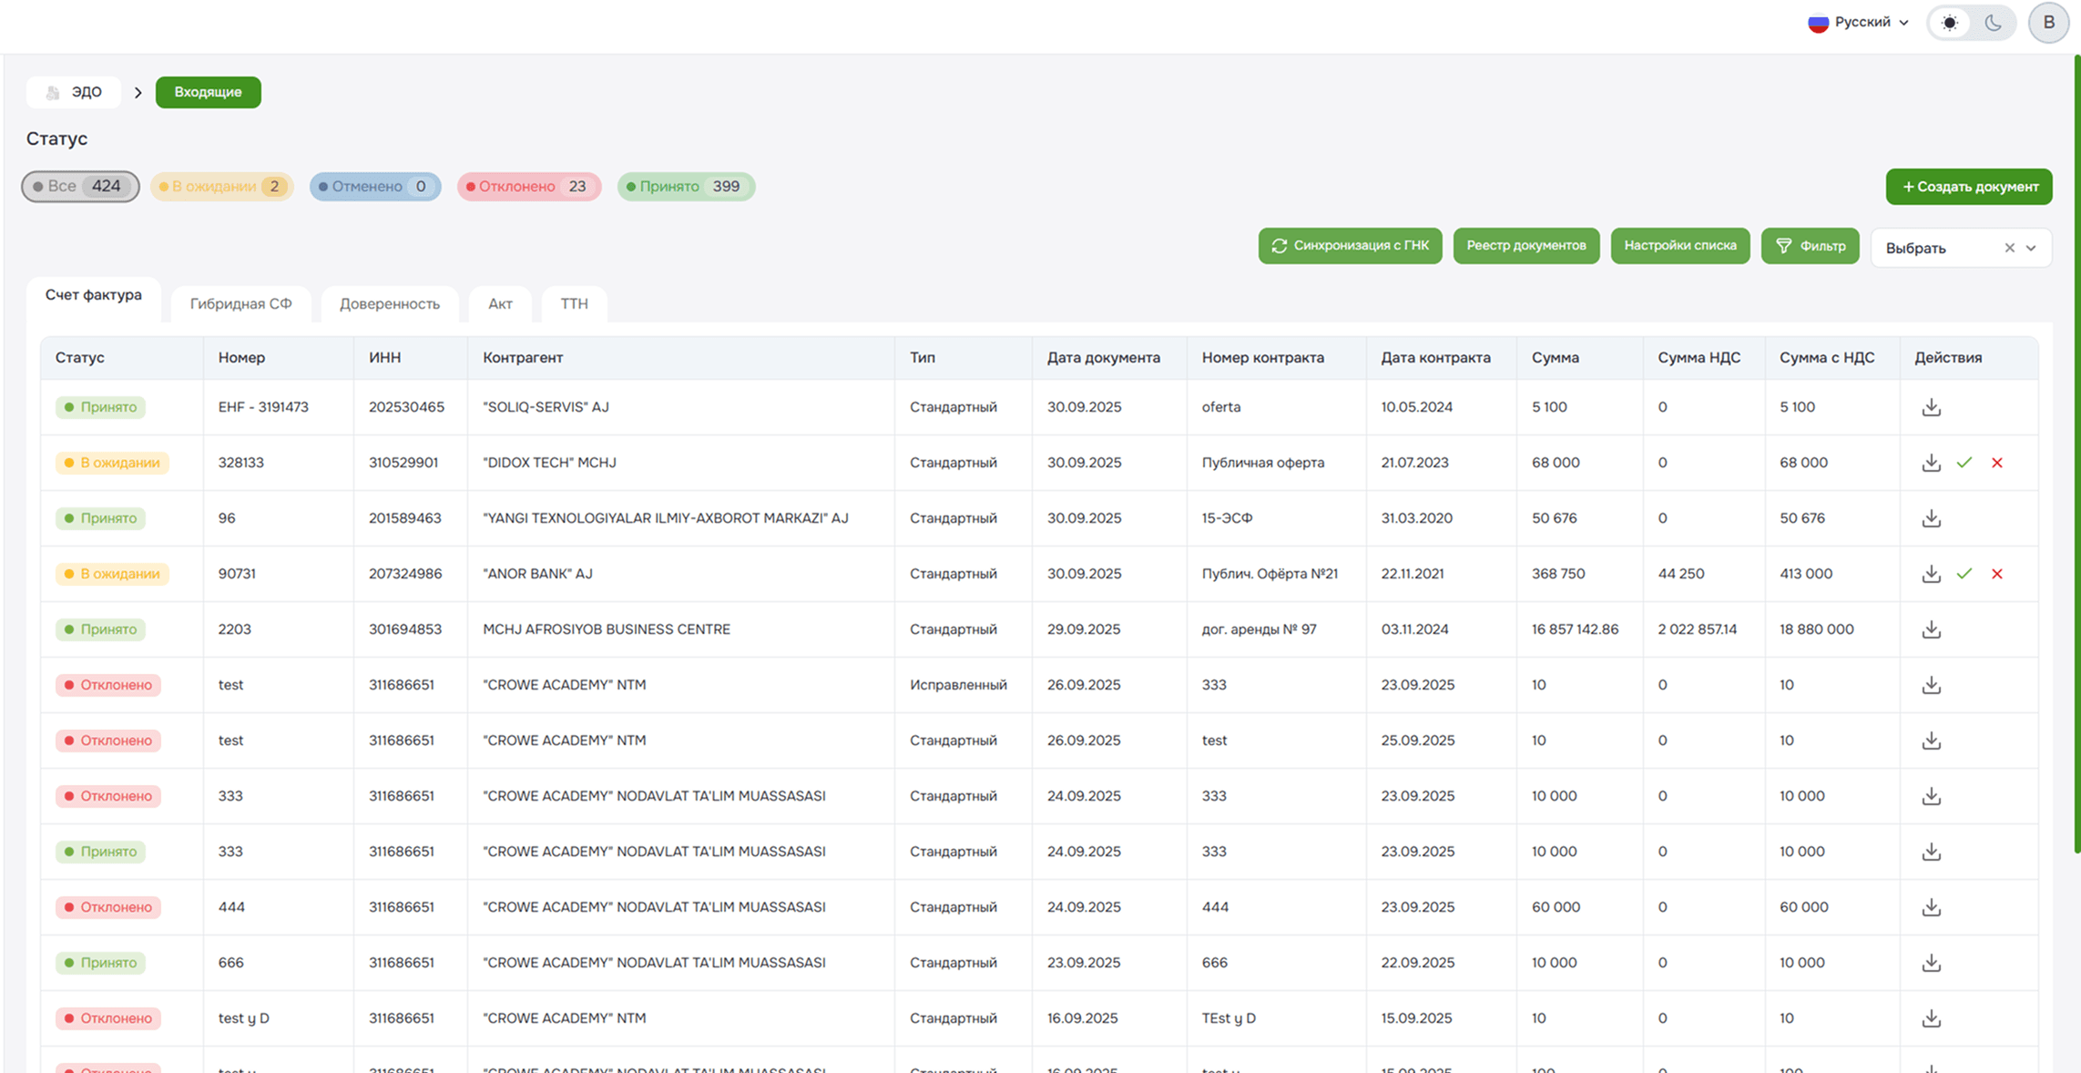Filter by Отклонено status chip
2081x1073 pixels.
click(x=529, y=187)
